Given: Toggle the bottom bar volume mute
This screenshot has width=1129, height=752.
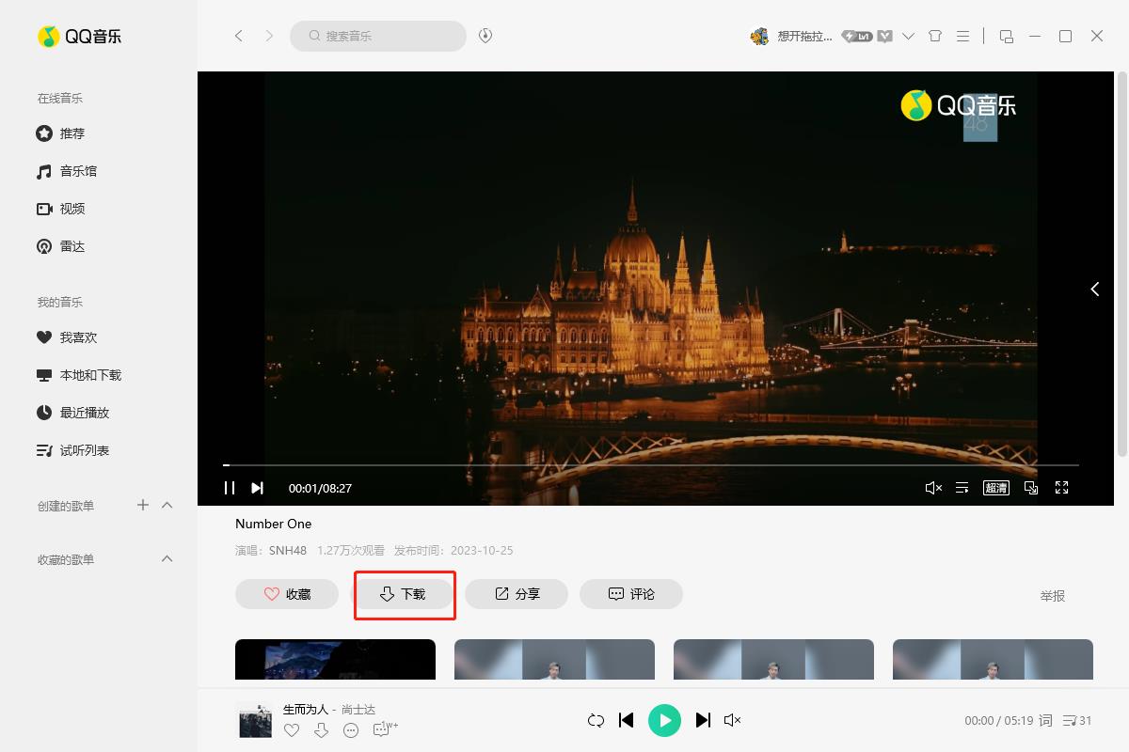Looking at the screenshot, I should point(732,720).
